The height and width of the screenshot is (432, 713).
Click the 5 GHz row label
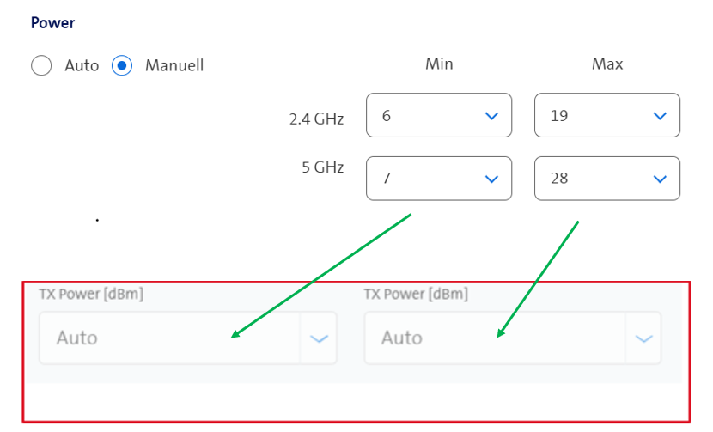click(x=322, y=167)
